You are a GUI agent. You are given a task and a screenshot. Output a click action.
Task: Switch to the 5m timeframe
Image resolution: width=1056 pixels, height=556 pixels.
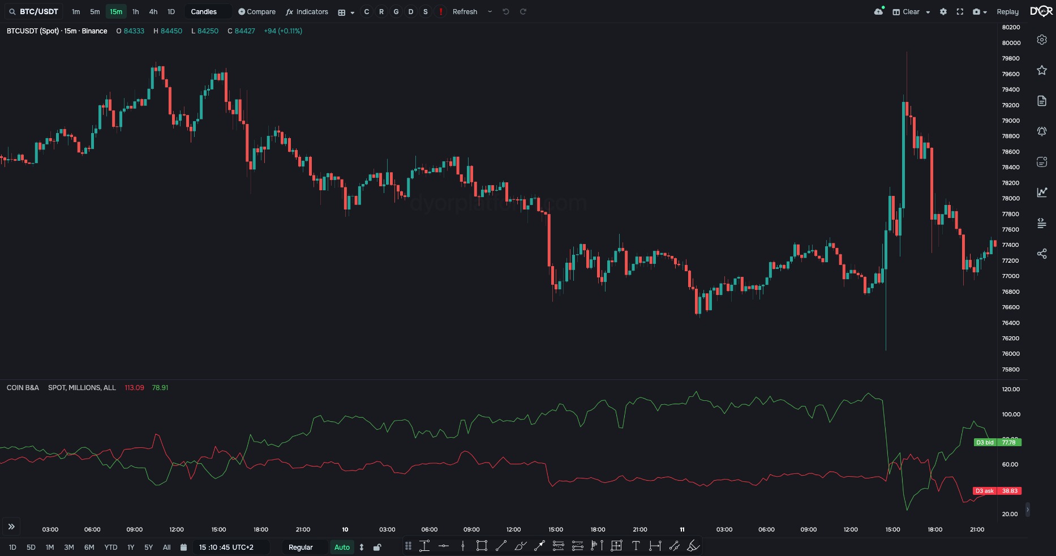tap(95, 12)
